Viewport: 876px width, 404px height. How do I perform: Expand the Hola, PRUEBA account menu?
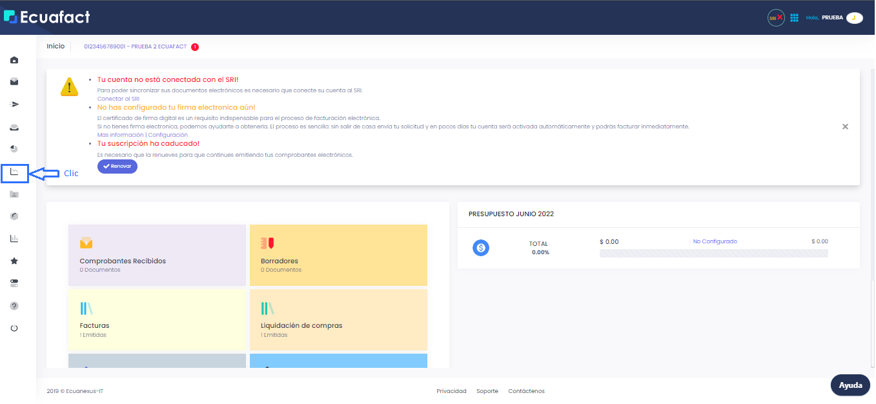[833, 17]
